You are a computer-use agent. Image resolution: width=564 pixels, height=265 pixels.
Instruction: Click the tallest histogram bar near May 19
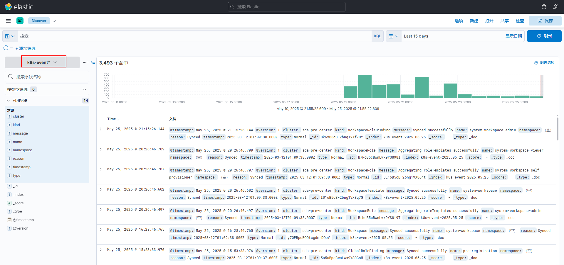365,86
